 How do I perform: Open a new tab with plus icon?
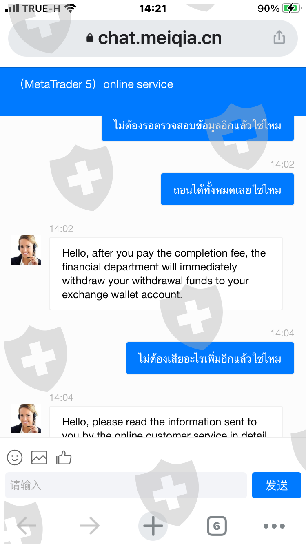[x=153, y=526]
